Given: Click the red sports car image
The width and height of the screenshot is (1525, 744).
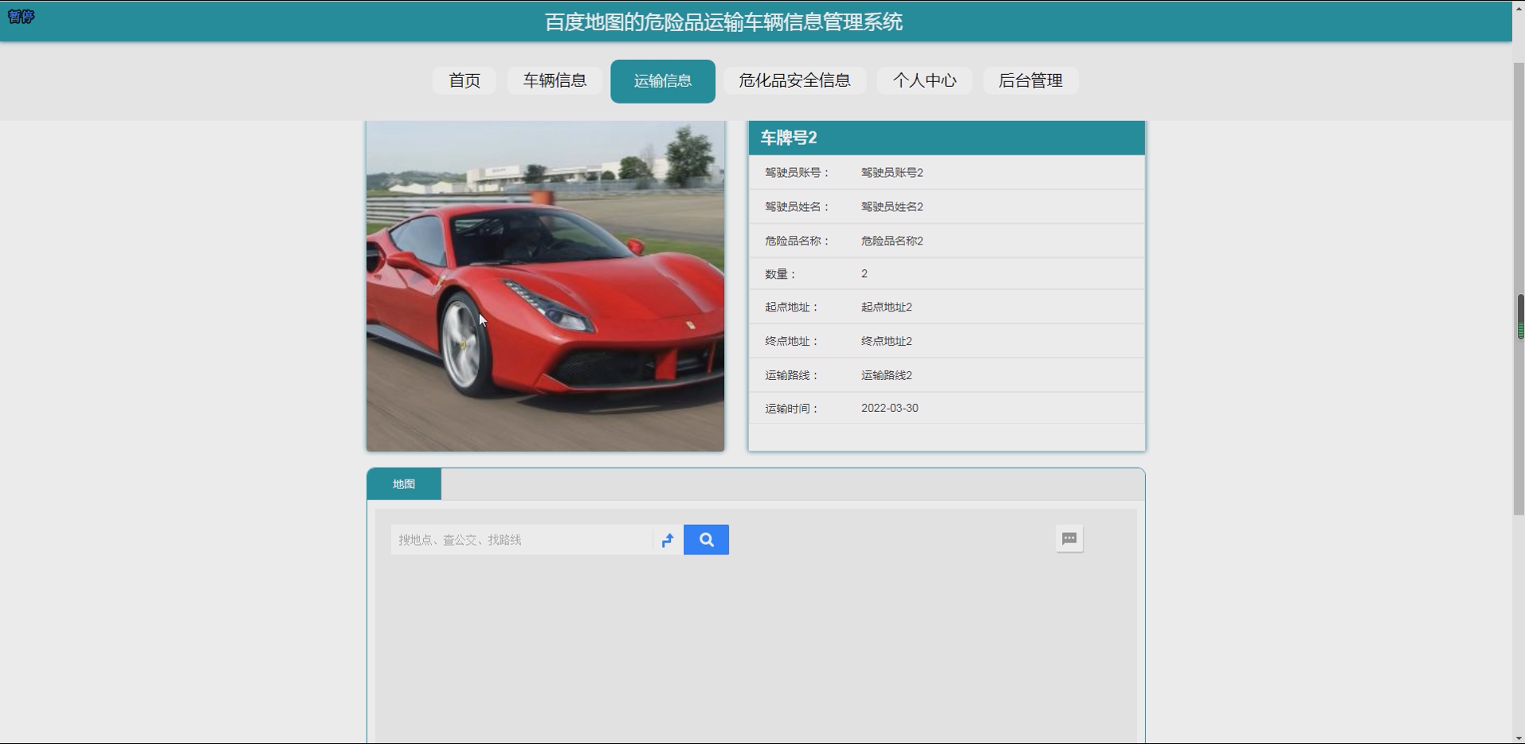Looking at the screenshot, I should pyautogui.click(x=546, y=286).
